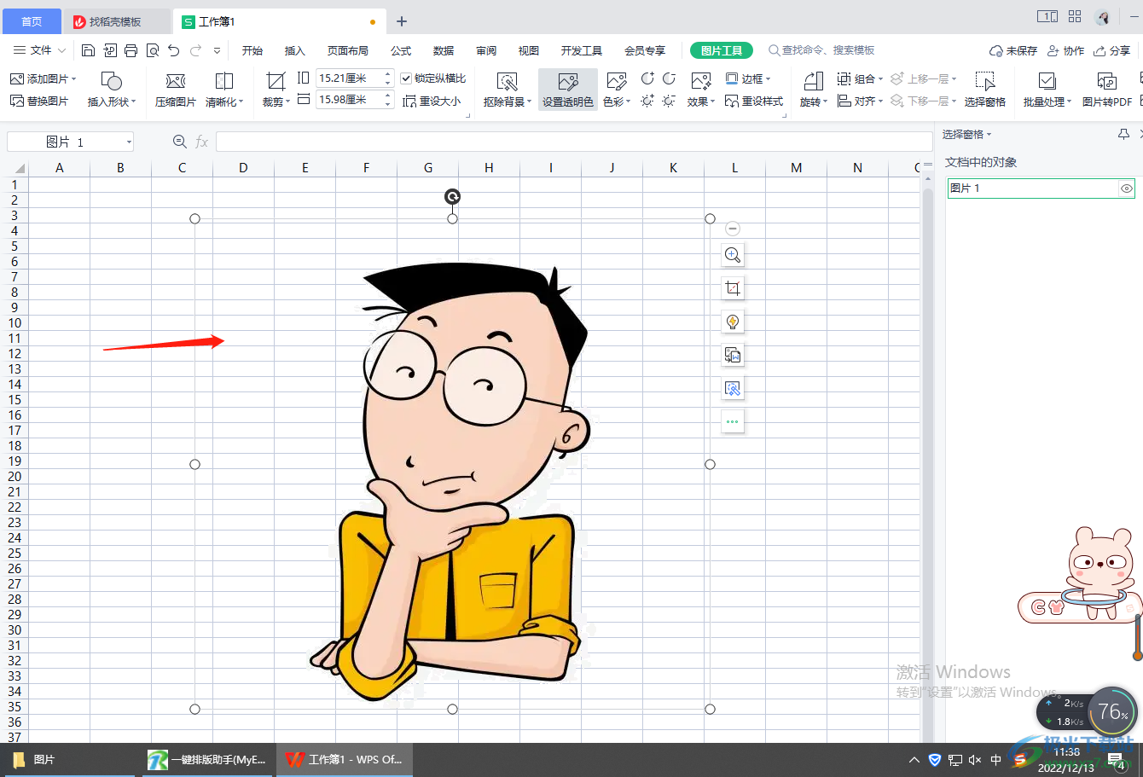The width and height of the screenshot is (1143, 777).
Task: Open 图片 folder in Windows taskbar
Action: click(68, 759)
